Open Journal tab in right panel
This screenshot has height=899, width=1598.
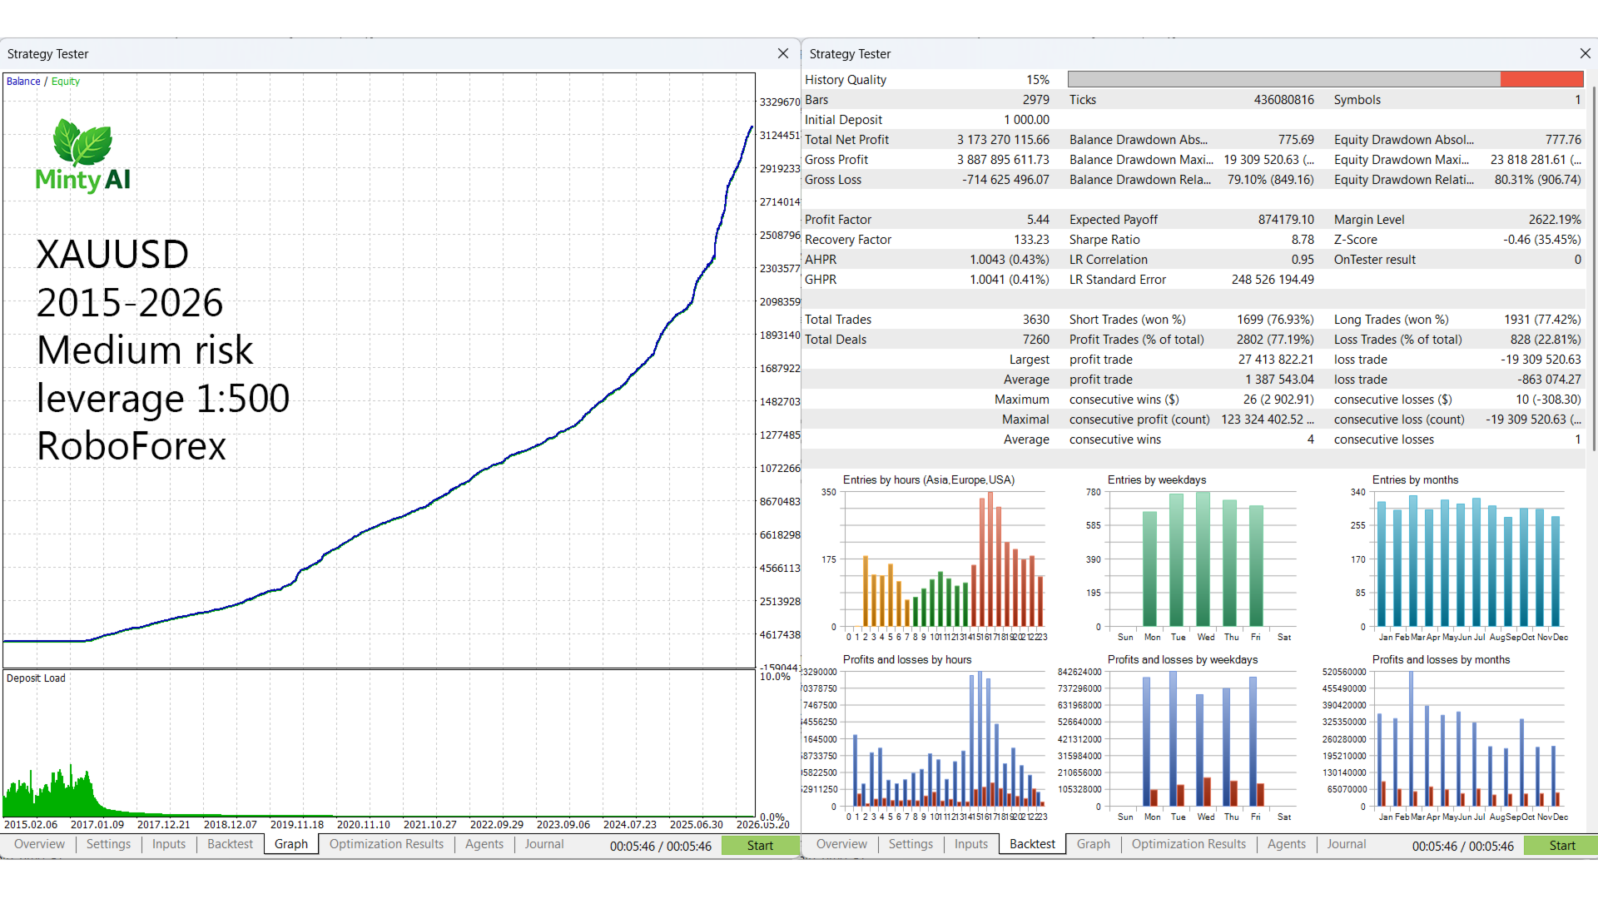(x=1346, y=844)
